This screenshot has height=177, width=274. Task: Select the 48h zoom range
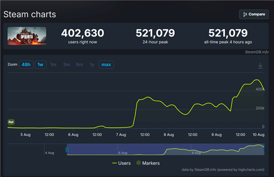click(x=26, y=65)
